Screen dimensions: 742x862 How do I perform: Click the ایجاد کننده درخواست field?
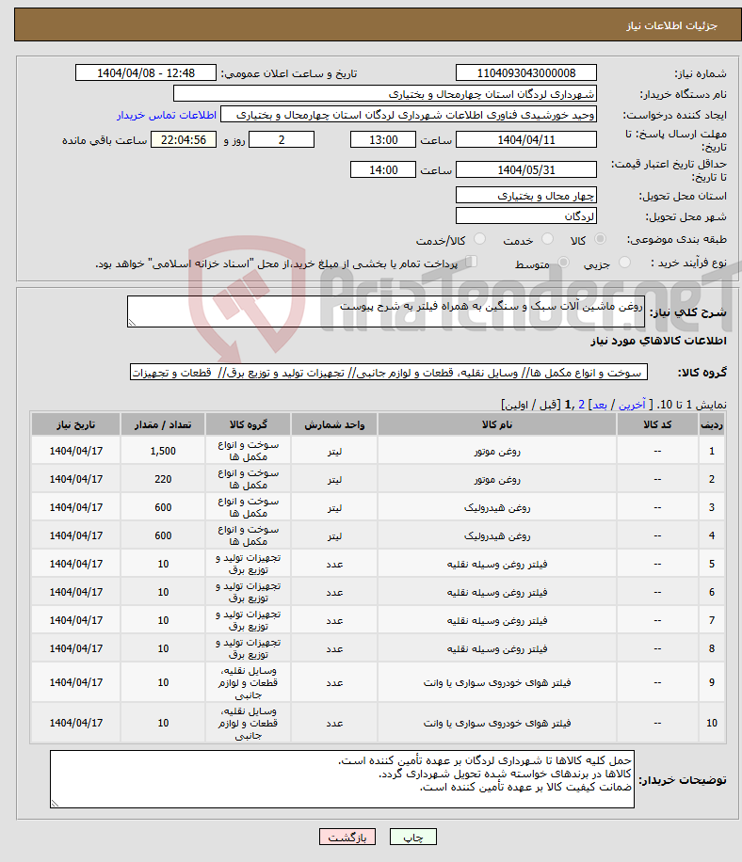[x=408, y=115]
